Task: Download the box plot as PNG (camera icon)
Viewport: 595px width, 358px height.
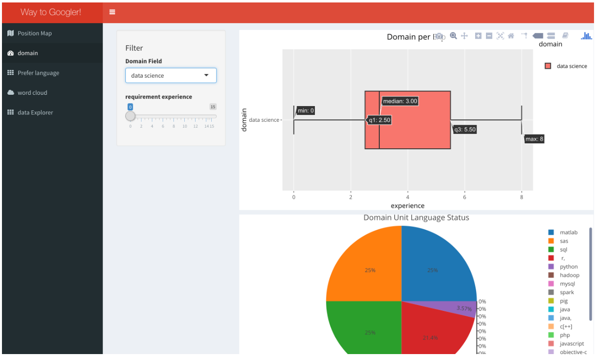Action: [x=440, y=36]
